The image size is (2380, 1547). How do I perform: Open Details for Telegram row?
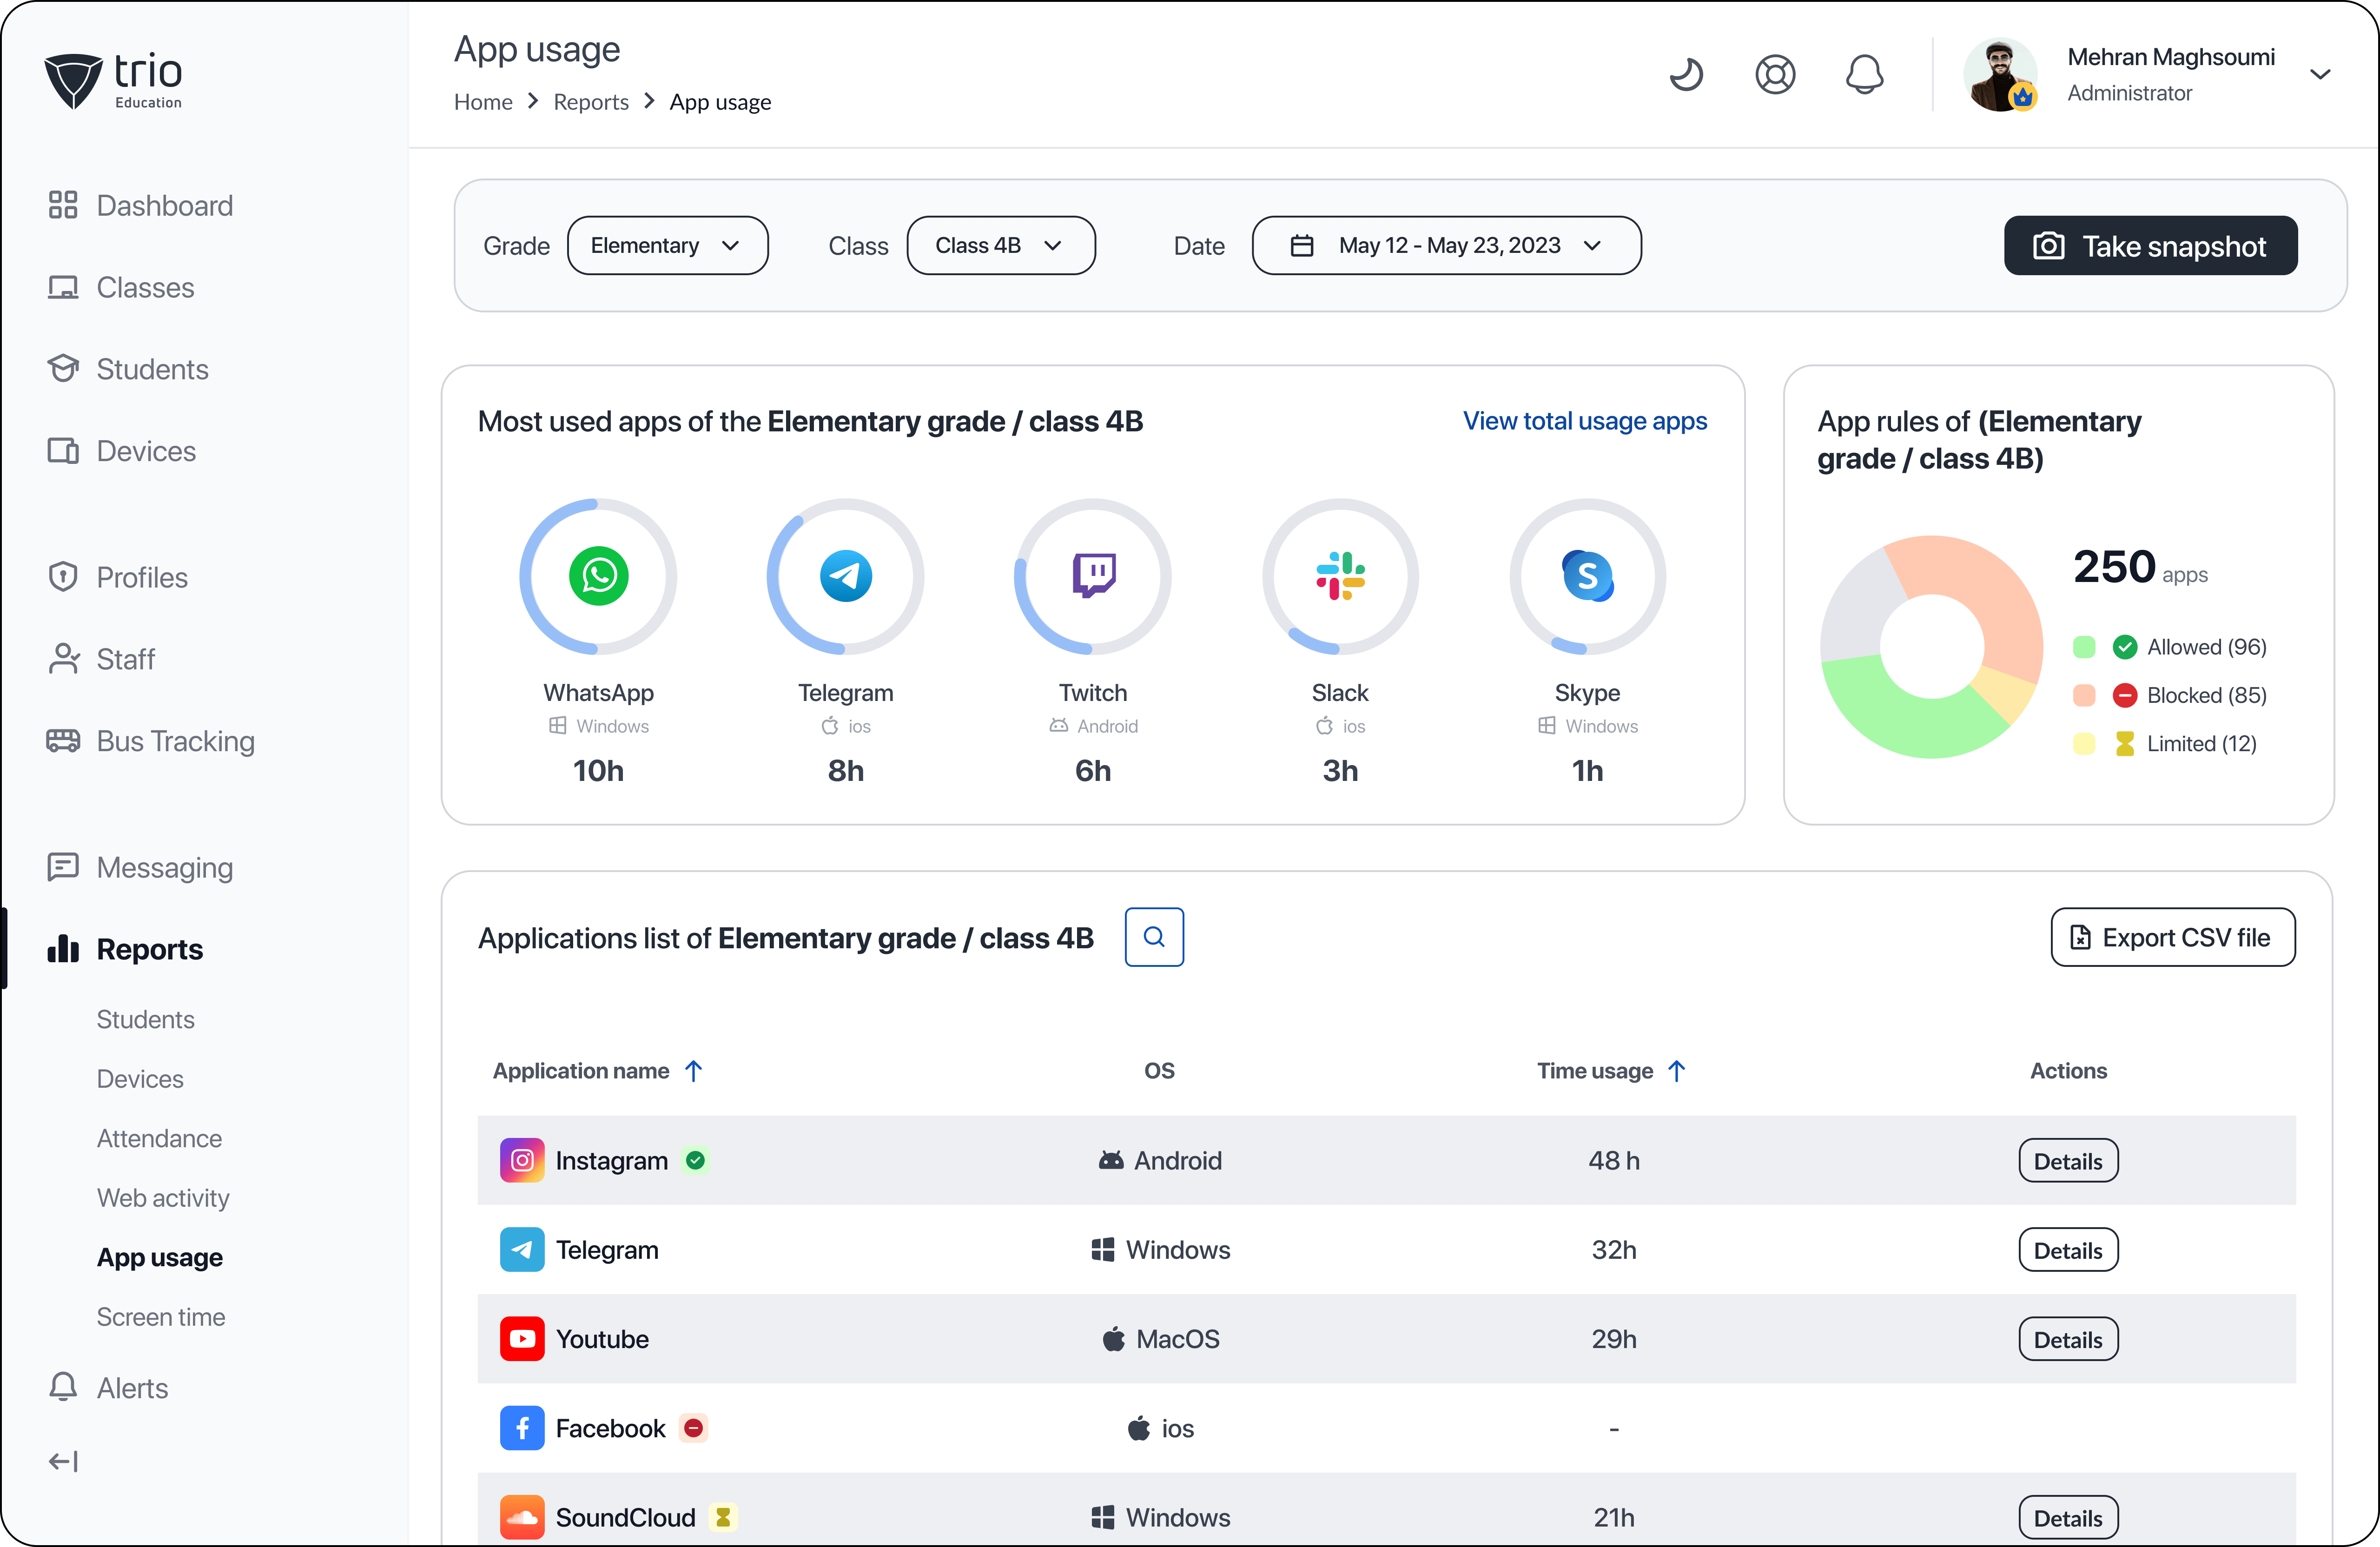[x=2068, y=1250]
